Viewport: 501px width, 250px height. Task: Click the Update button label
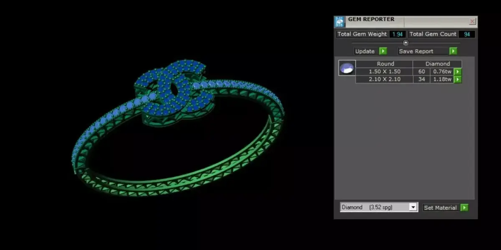pos(365,51)
